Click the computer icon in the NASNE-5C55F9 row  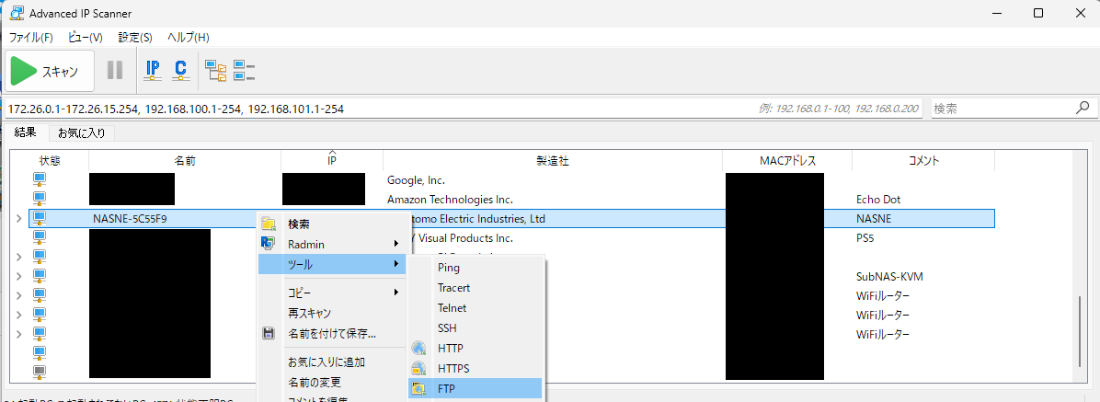point(40,218)
